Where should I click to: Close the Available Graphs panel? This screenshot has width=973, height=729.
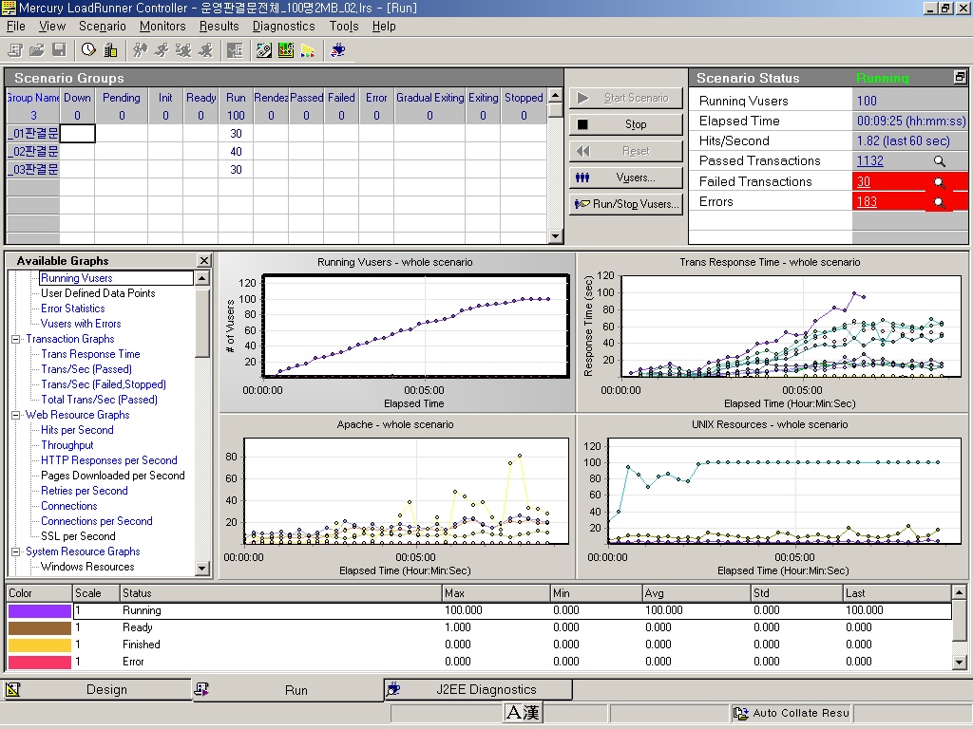click(x=203, y=260)
